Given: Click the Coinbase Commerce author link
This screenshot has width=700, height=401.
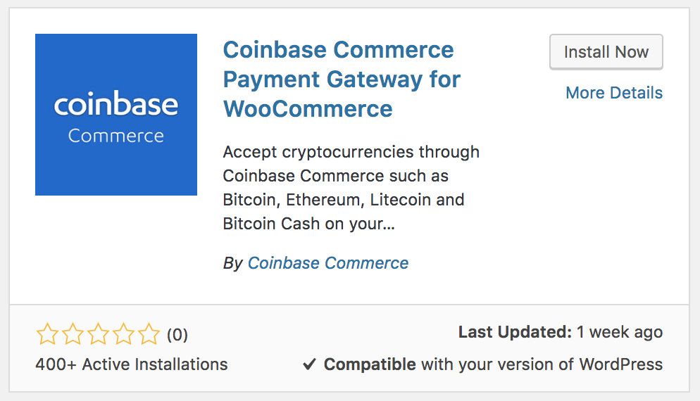Looking at the screenshot, I should 328,262.
